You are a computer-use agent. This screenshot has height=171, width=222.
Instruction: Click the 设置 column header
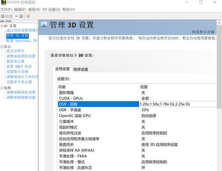[x=144, y=87]
